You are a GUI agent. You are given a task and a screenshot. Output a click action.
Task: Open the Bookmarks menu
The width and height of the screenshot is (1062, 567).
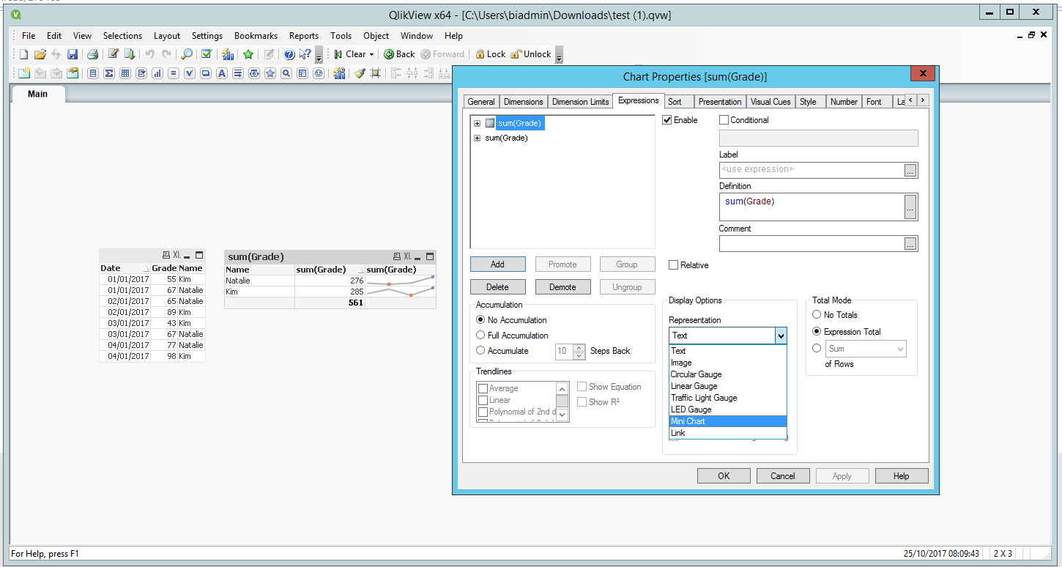click(256, 36)
